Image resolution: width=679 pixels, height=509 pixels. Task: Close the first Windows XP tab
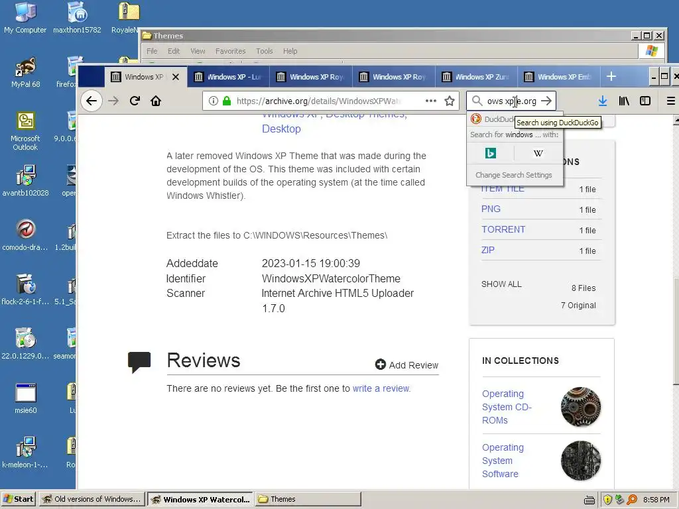175,77
